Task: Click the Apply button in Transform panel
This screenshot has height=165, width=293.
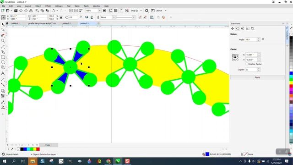Action: 257,77
